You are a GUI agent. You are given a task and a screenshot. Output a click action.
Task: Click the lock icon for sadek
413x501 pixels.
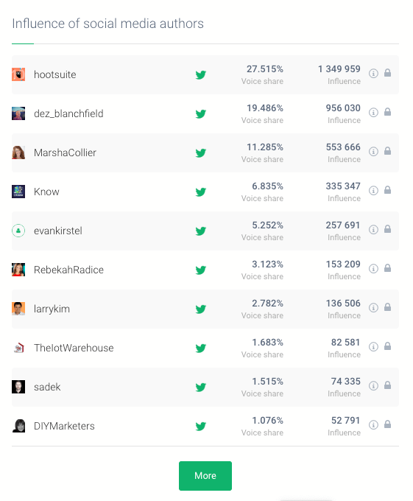387,385
